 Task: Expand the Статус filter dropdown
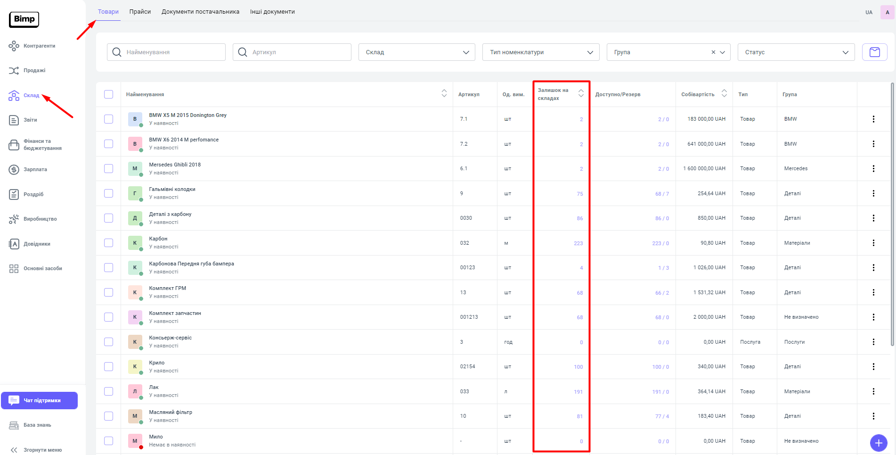coord(796,52)
